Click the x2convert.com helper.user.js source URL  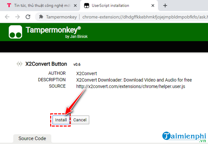click(130, 86)
